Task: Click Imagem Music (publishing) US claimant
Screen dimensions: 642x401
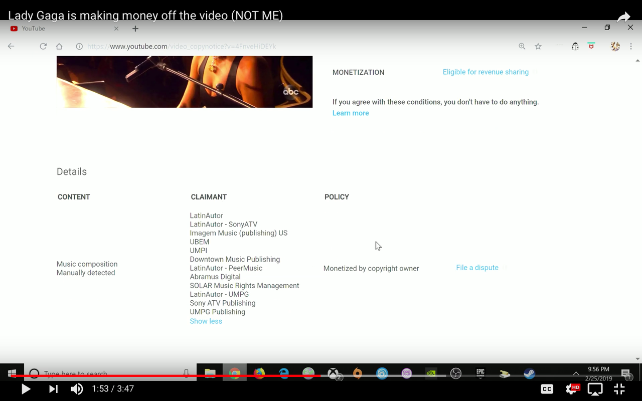Action: click(239, 233)
